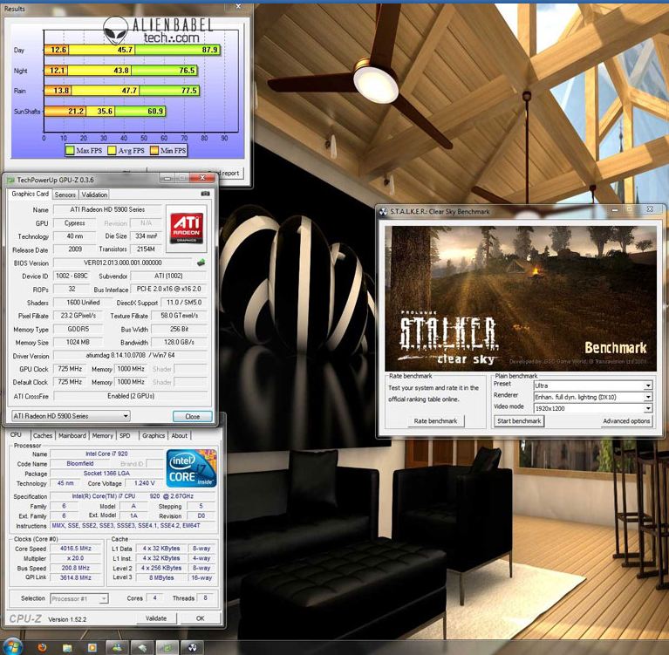The width and height of the screenshot is (669, 655).
Task: Click the Max FPS green legend swatch
Action: pos(71,150)
